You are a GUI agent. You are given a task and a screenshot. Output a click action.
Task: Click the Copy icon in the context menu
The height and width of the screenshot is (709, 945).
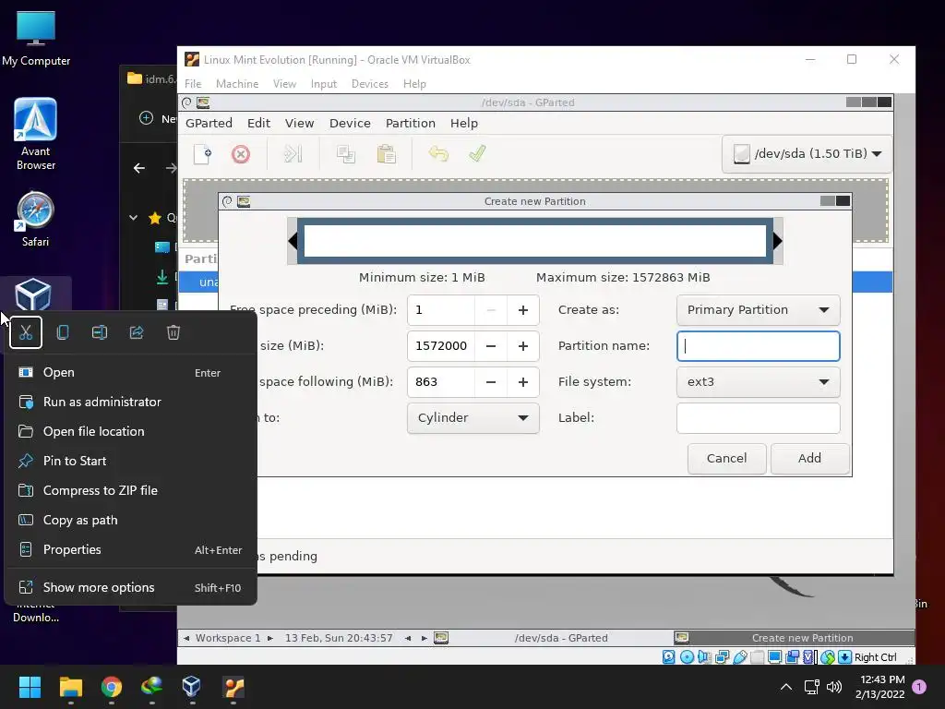(x=63, y=332)
